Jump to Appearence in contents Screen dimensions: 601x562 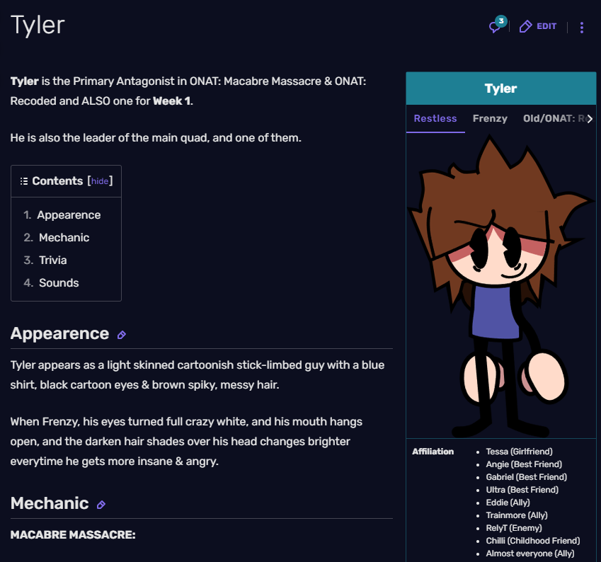tap(69, 215)
